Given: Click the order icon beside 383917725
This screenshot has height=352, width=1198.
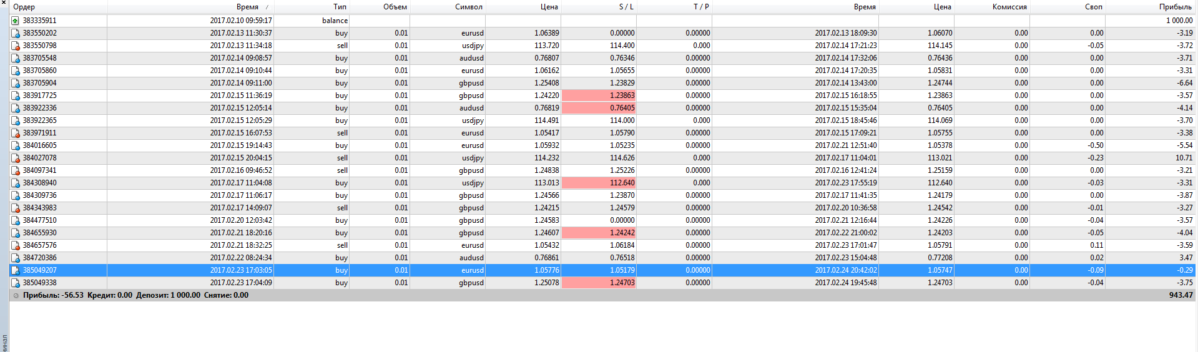Looking at the screenshot, I should (x=15, y=95).
